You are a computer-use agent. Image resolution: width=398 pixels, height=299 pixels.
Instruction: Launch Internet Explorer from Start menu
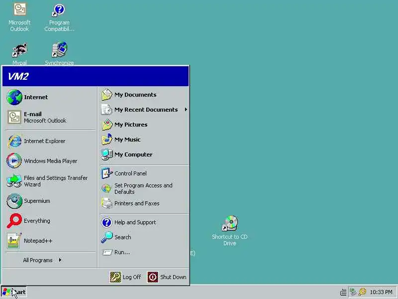[50, 141]
